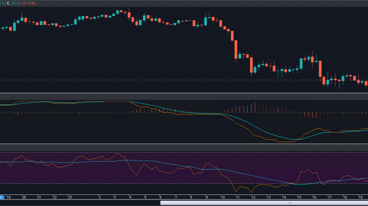Click the closing price value 30.45
Screen dimensions: 368x206
[x=15, y=3]
